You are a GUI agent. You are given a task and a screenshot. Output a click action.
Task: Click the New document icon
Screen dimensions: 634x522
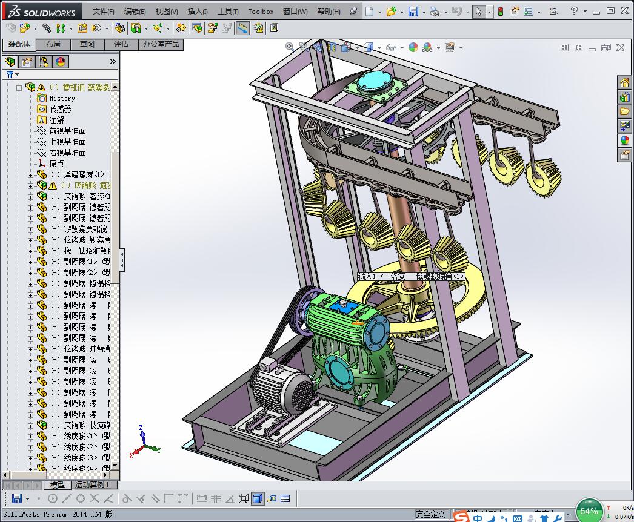[x=369, y=12]
